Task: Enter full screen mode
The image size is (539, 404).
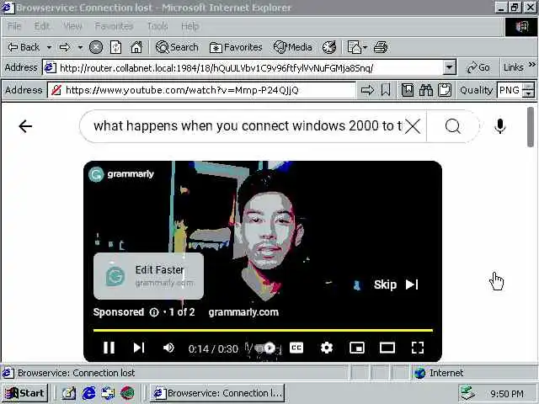Action: point(418,348)
